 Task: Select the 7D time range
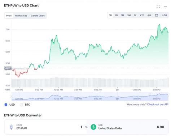pos(116,15)
